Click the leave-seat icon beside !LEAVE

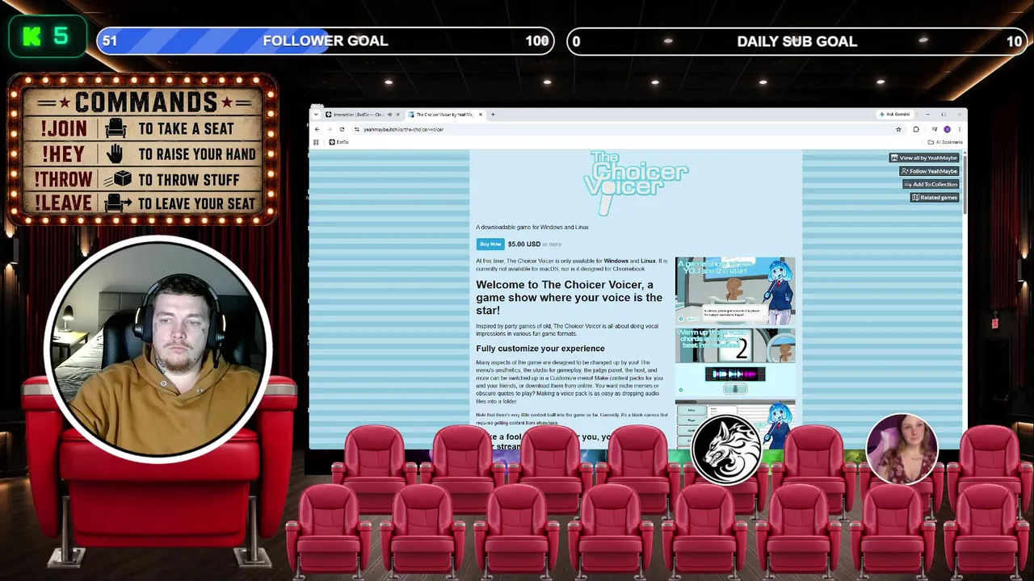118,203
